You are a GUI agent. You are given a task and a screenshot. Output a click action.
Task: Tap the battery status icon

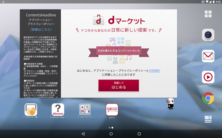213,2
